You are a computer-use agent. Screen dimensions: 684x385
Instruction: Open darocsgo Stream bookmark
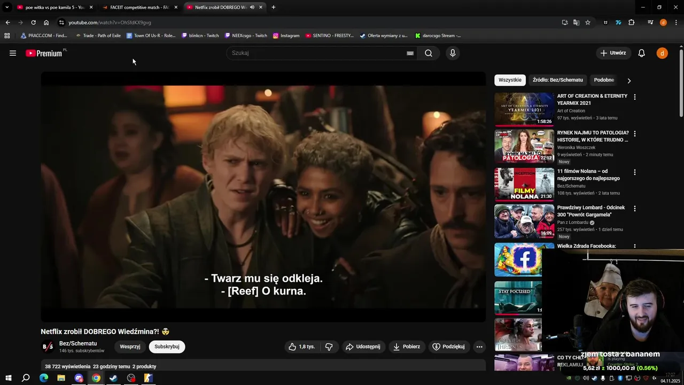pyautogui.click(x=438, y=36)
